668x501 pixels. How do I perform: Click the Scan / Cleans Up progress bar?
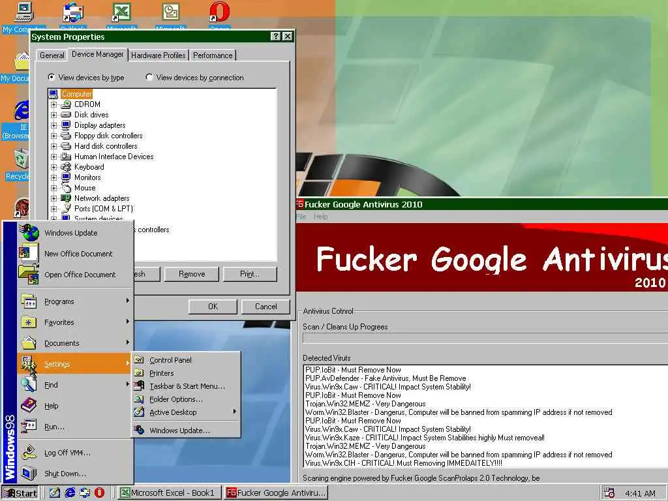pyautogui.click(x=485, y=339)
